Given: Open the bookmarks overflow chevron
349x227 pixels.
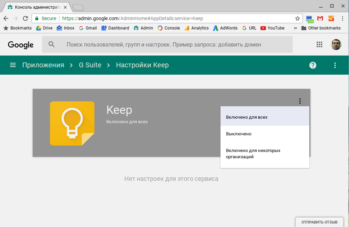Looking at the screenshot, I should pyautogui.click(x=295, y=28).
